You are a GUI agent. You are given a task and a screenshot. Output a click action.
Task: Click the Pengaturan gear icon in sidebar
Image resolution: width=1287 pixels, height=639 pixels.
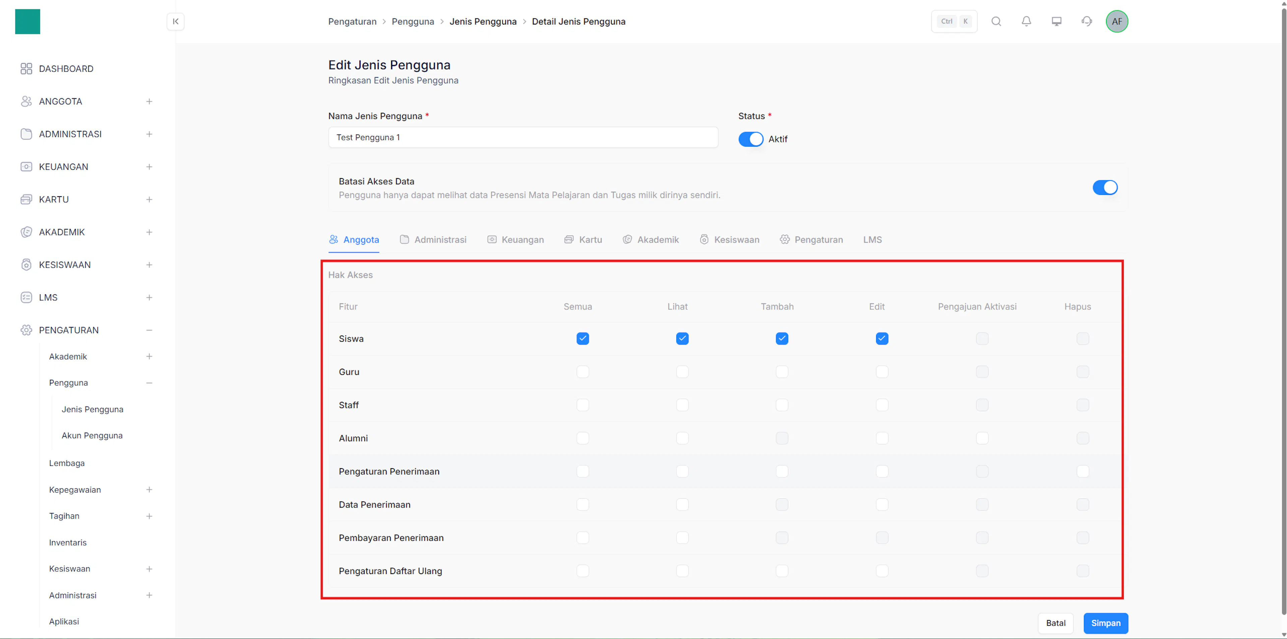[x=26, y=330]
